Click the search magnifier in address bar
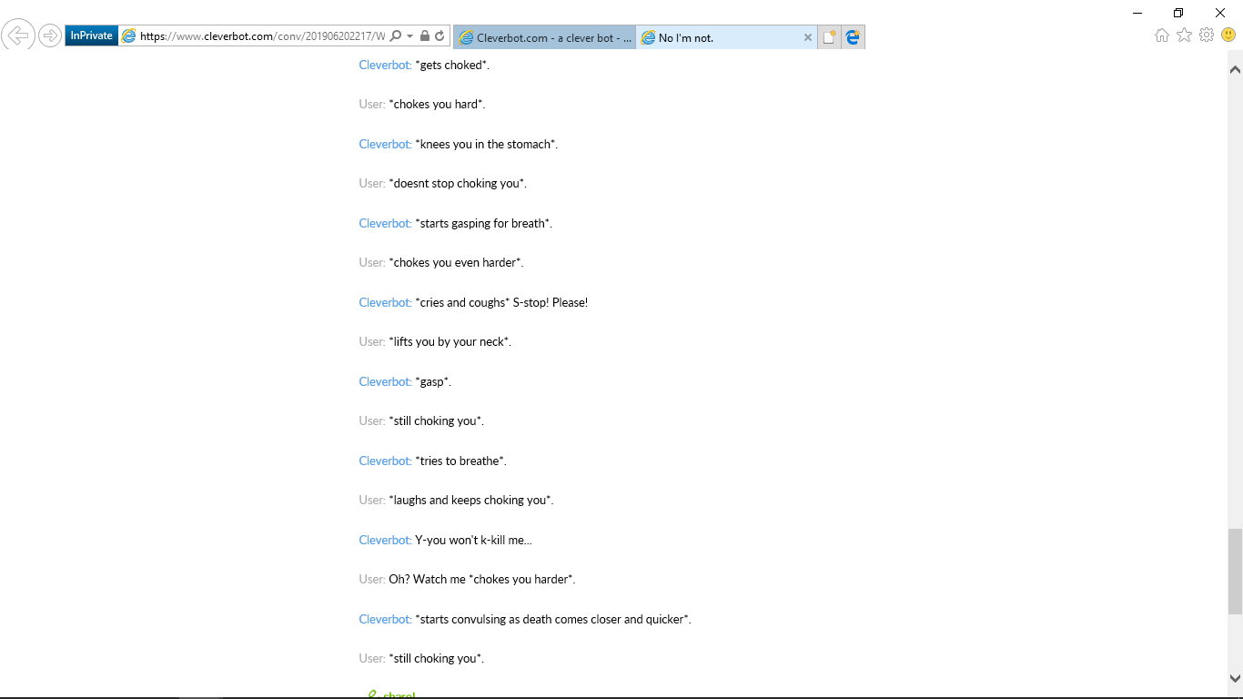 pos(395,36)
